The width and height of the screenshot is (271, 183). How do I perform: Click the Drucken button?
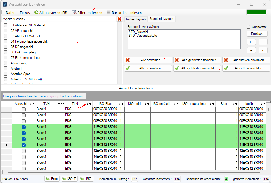257,34
